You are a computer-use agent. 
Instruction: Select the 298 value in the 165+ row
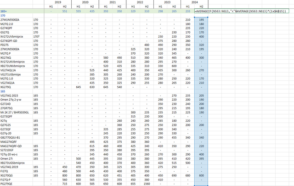(x=160, y=11)
